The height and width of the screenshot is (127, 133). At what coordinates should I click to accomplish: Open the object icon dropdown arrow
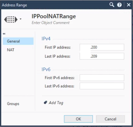pyautogui.click(x=21, y=19)
